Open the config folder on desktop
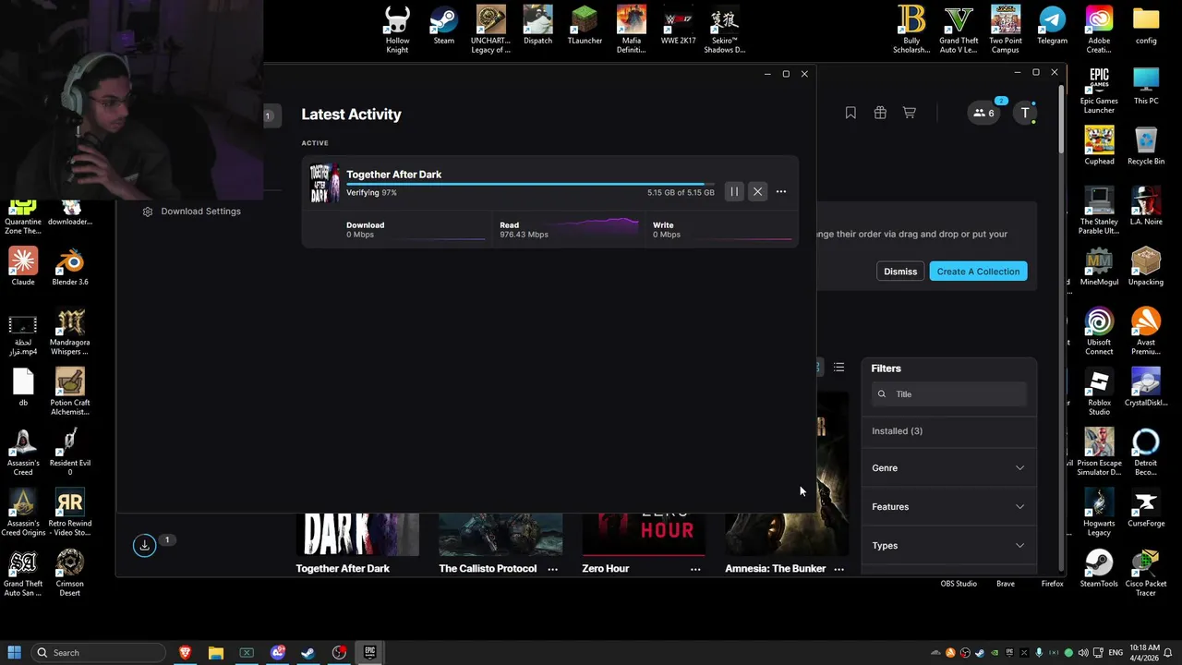 pos(1146,26)
